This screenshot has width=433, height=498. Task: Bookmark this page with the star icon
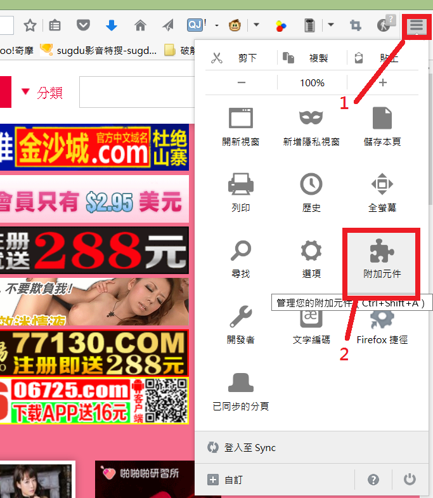pos(30,25)
